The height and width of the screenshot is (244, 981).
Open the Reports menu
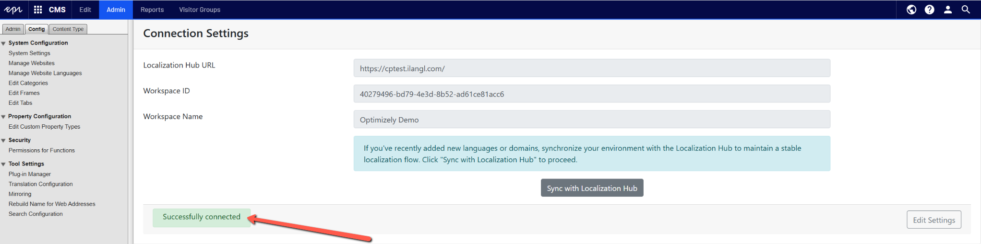point(152,10)
